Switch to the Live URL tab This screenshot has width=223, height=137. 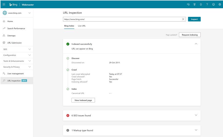tap(82, 26)
